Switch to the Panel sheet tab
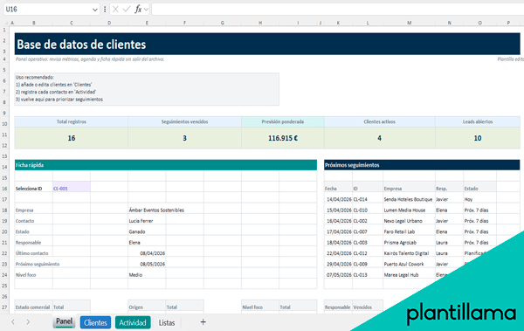The image size is (524, 331). pos(64,321)
